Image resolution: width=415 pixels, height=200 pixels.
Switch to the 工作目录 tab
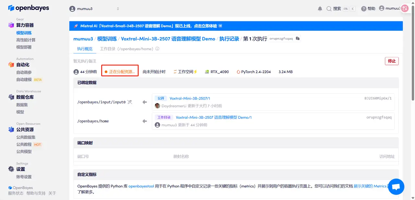pyautogui.click(x=126, y=49)
